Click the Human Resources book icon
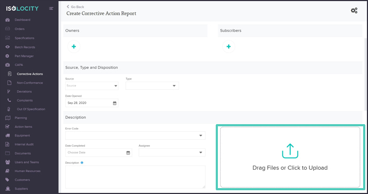The image size is (368, 194). 8,171
